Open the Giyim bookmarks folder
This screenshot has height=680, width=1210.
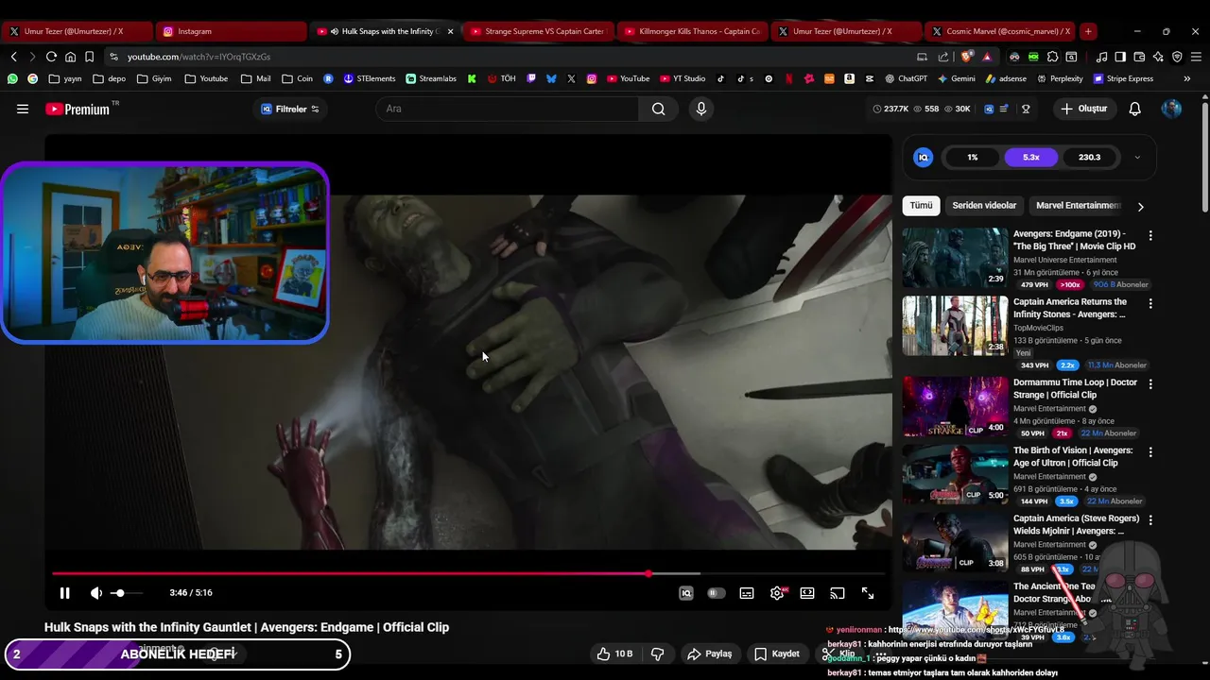pyautogui.click(x=154, y=78)
